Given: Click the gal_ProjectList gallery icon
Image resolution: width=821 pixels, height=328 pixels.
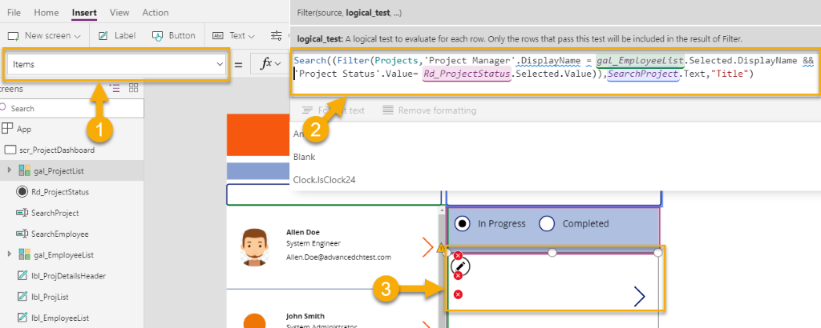Looking at the screenshot, I should click(x=24, y=170).
